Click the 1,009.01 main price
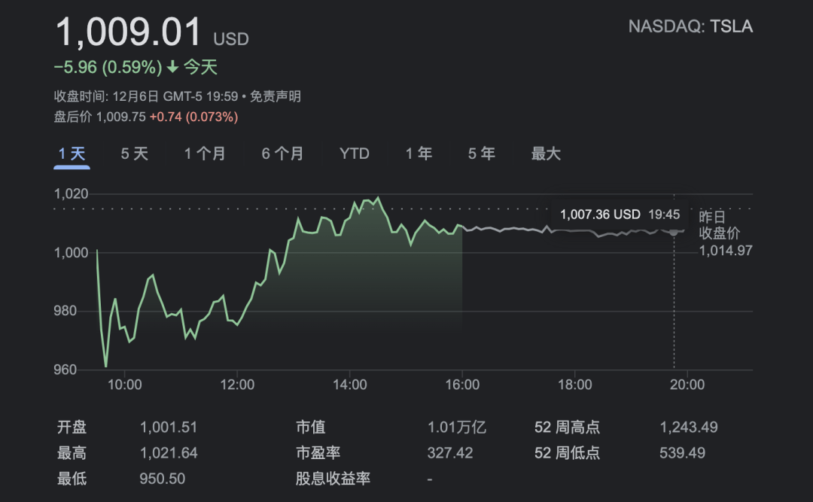The height and width of the screenshot is (502, 813). pos(128,32)
